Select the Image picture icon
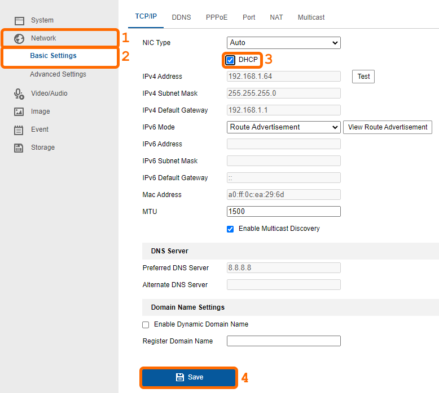This screenshot has height=393, width=439. (19, 111)
